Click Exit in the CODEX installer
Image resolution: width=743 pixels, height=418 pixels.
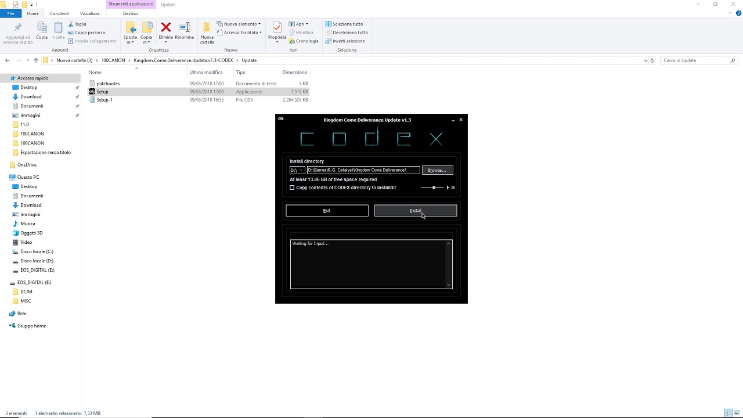[327, 211]
